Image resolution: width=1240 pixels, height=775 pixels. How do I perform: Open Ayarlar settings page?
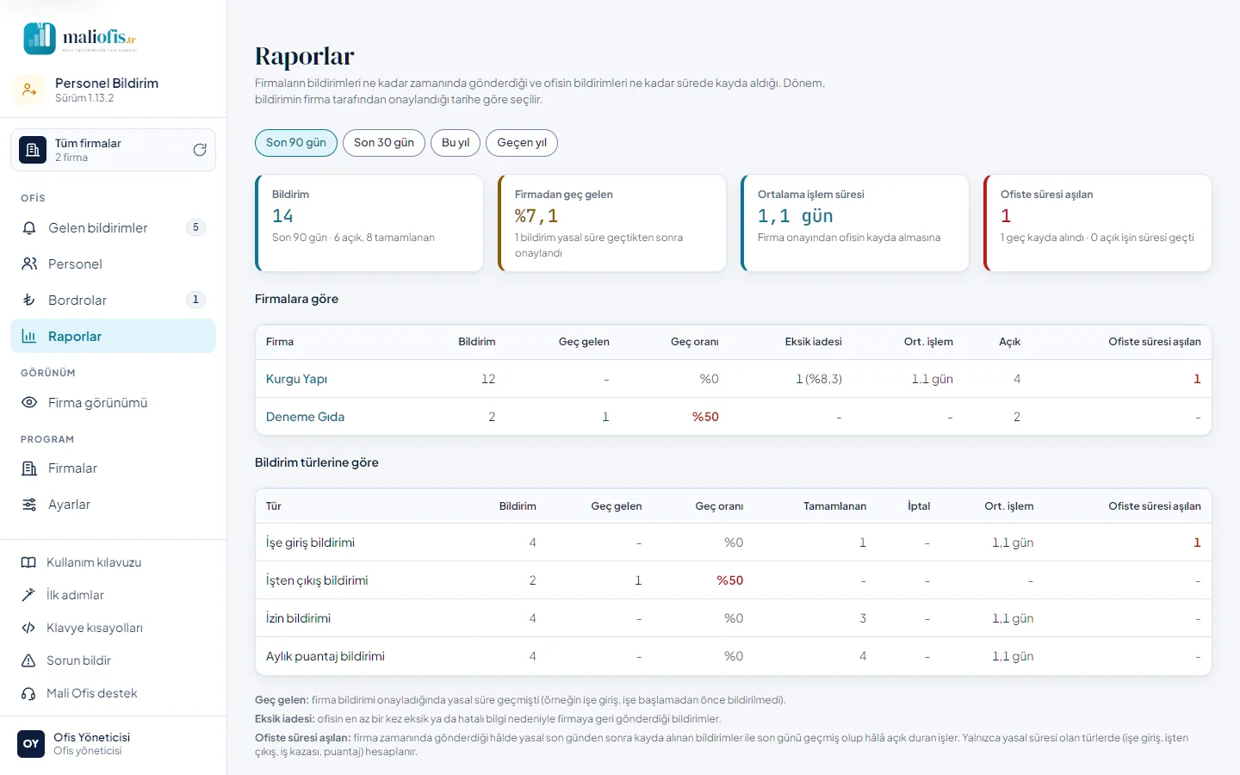coord(113,505)
